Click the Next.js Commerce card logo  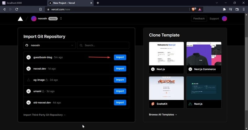tap(190, 69)
